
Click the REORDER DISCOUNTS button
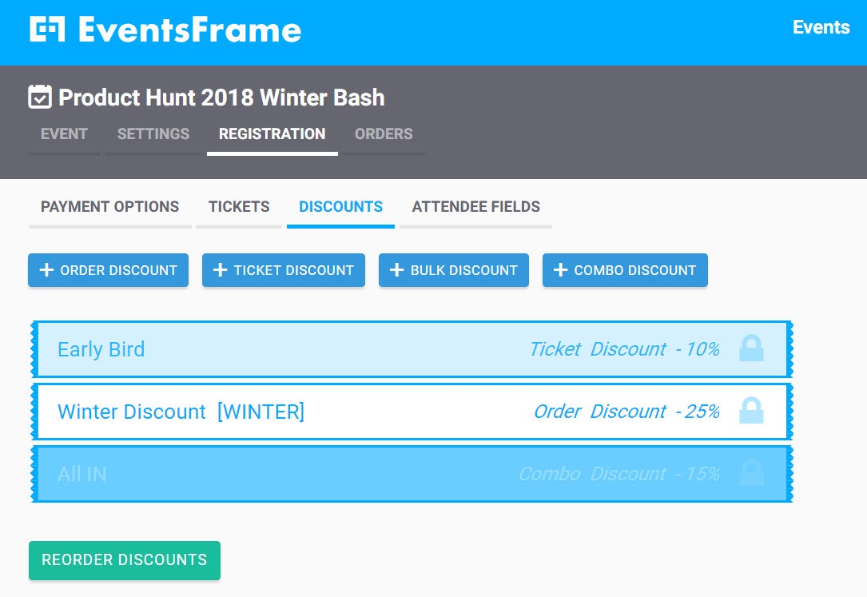click(x=124, y=560)
